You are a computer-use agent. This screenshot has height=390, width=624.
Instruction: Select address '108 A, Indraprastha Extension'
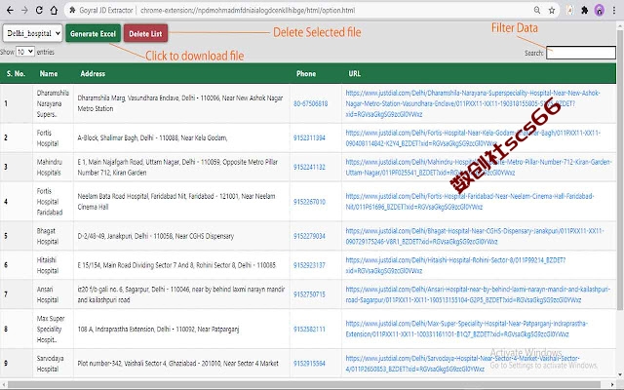[x=158, y=330]
